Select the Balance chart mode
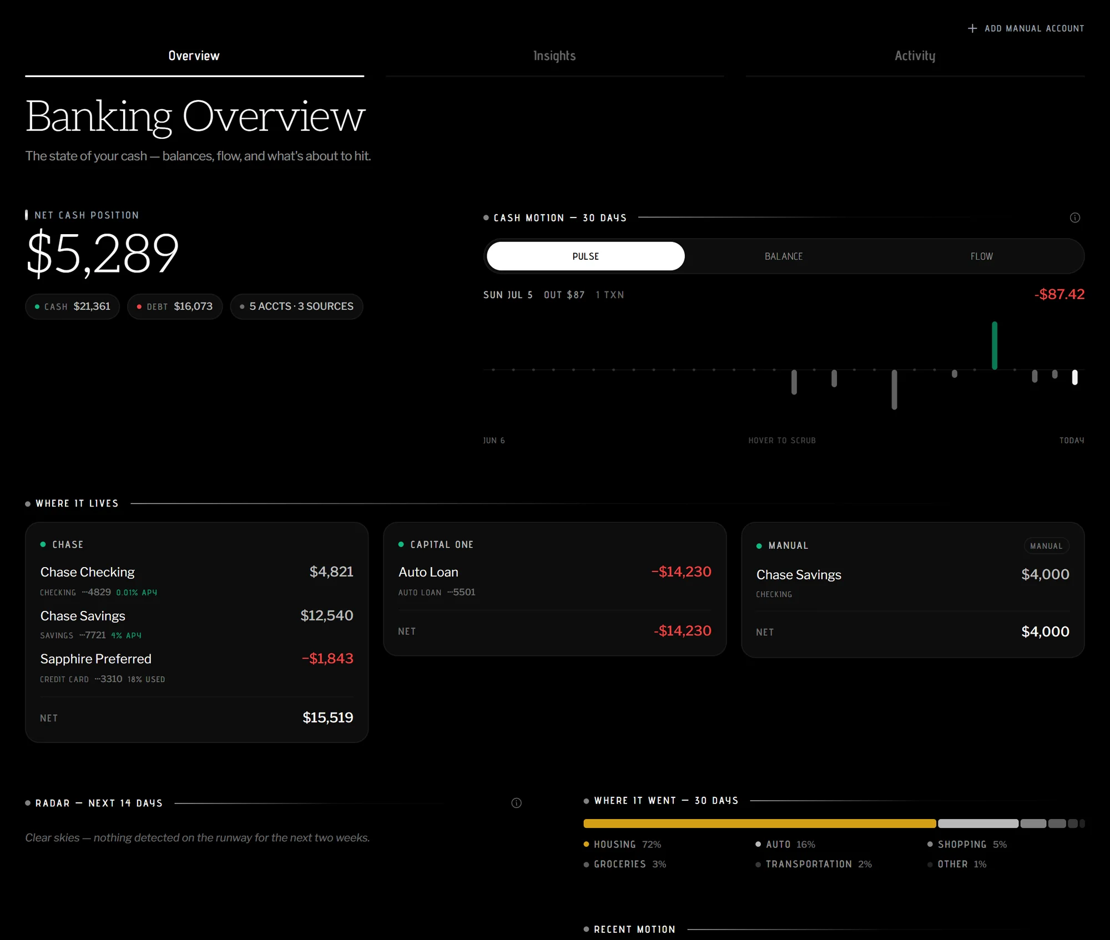 [784, 256]
